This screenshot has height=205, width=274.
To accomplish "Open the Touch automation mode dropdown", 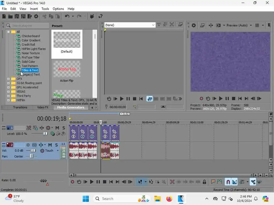I will point(58,151).
